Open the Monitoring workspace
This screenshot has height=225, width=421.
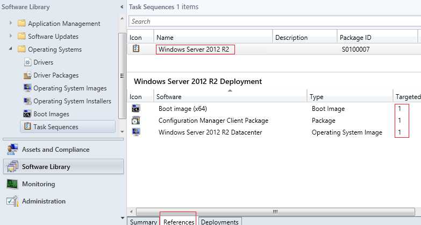click(x=63, y=184)
